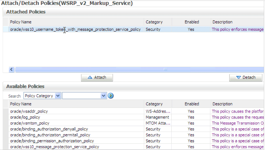Select the attached wss10_username_token_with_message_protection_service_policy row
Viewport: 265px width, 150px height.
pyautogui.click(x=134, y=29)
